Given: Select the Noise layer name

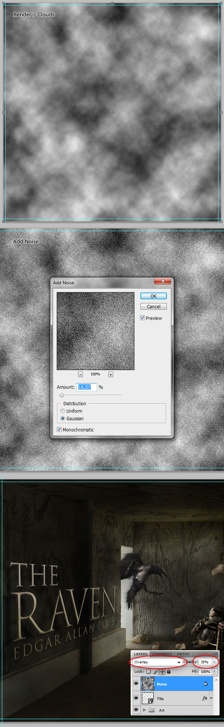Looking at the screenshot, I should [162, 684].
